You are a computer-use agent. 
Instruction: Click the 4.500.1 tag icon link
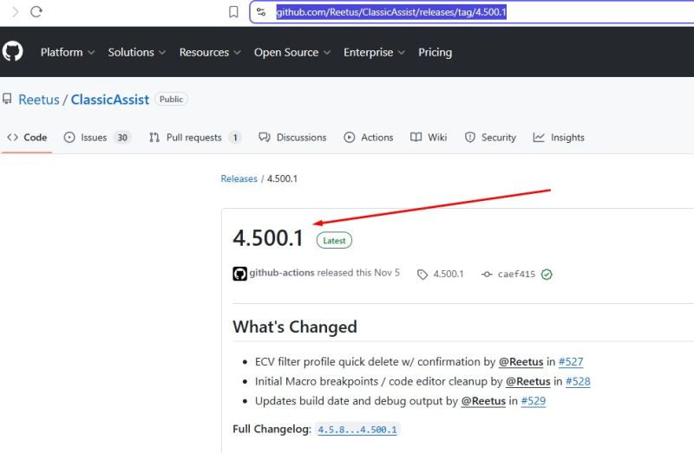(441, 274)
